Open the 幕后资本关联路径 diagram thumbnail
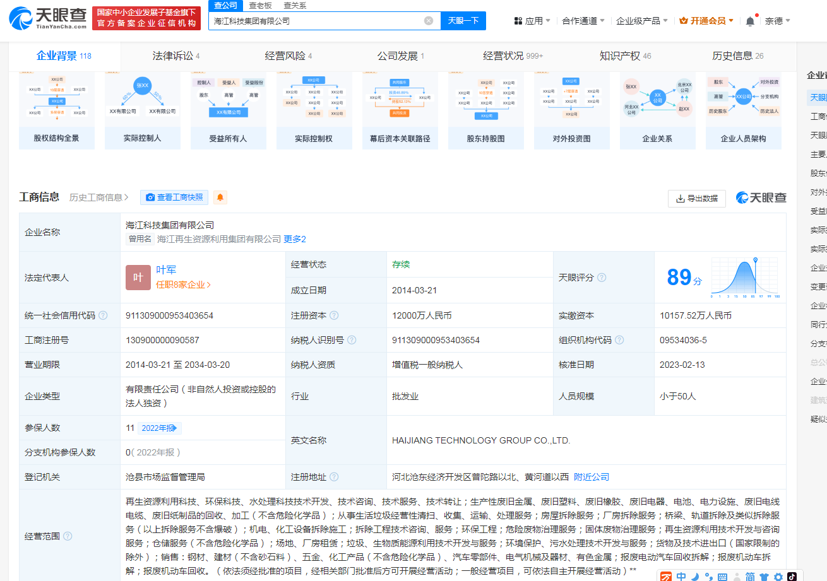 click(400, 110)
